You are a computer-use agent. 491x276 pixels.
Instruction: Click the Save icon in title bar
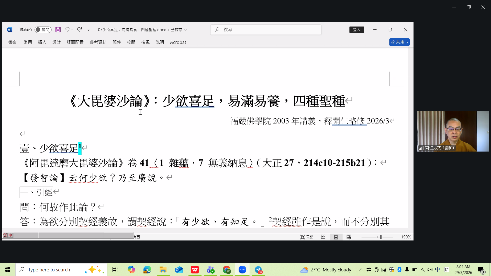(58, 30)
